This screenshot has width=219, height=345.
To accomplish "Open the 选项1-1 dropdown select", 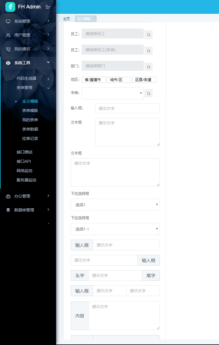I will point(115,229).
